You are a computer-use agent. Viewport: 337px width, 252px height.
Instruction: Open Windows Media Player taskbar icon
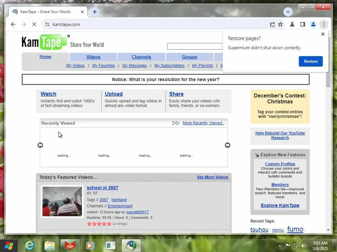point(90,245)
